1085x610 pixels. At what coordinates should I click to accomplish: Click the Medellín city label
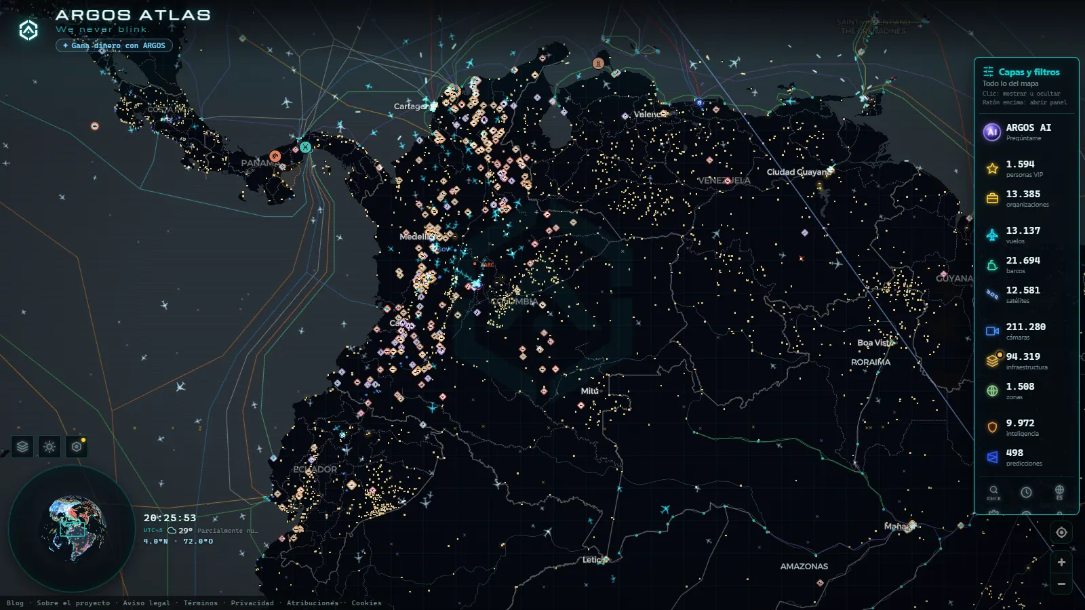click(416, 237)
